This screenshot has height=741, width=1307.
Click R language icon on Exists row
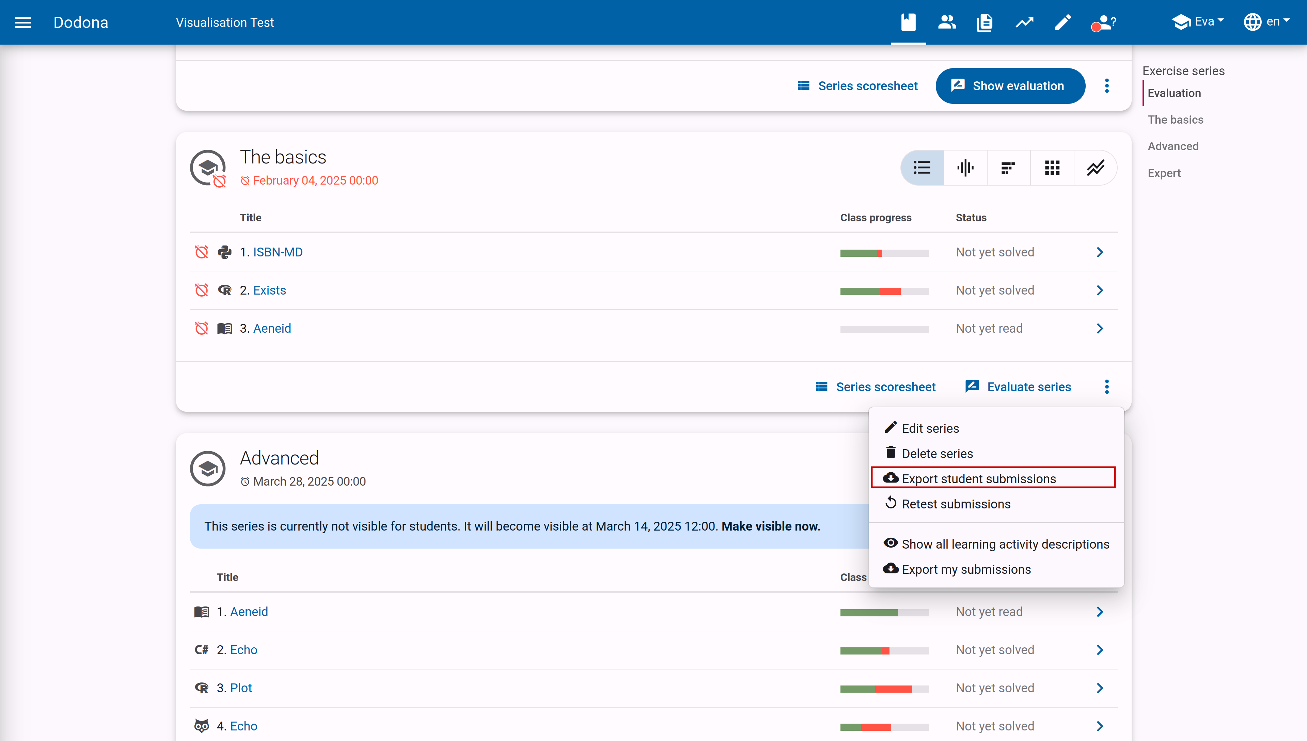coord(224,290)
